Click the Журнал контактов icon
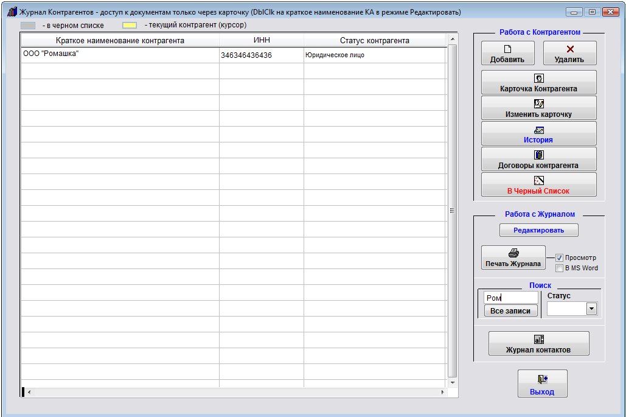Viewport: 626px width, 417px height. (539, 340)
